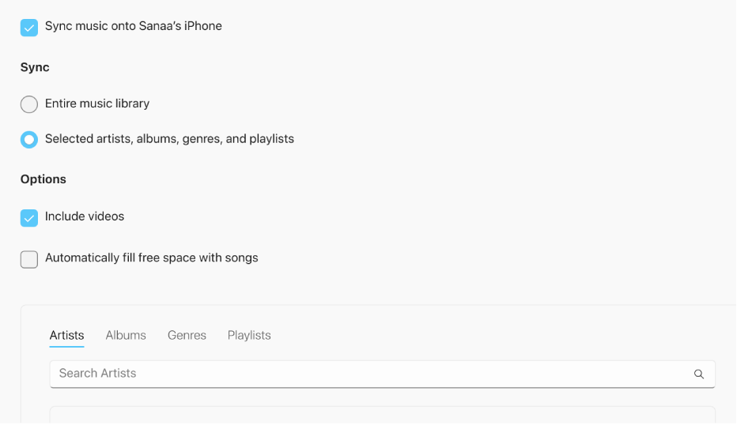
Task: Click the "Sync music onto Sanaa's iPhone" label text
Action: pyautogui.click(x=134, y=26)
